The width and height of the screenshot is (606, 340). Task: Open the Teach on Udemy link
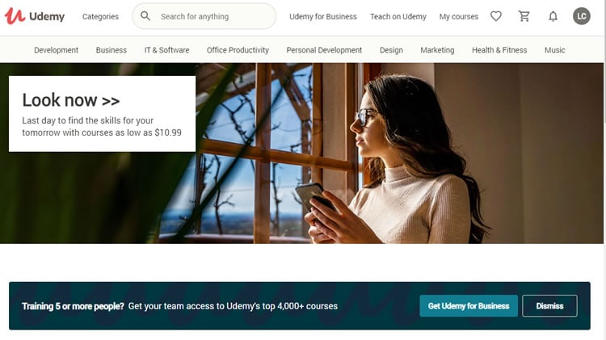click(398, 17)
